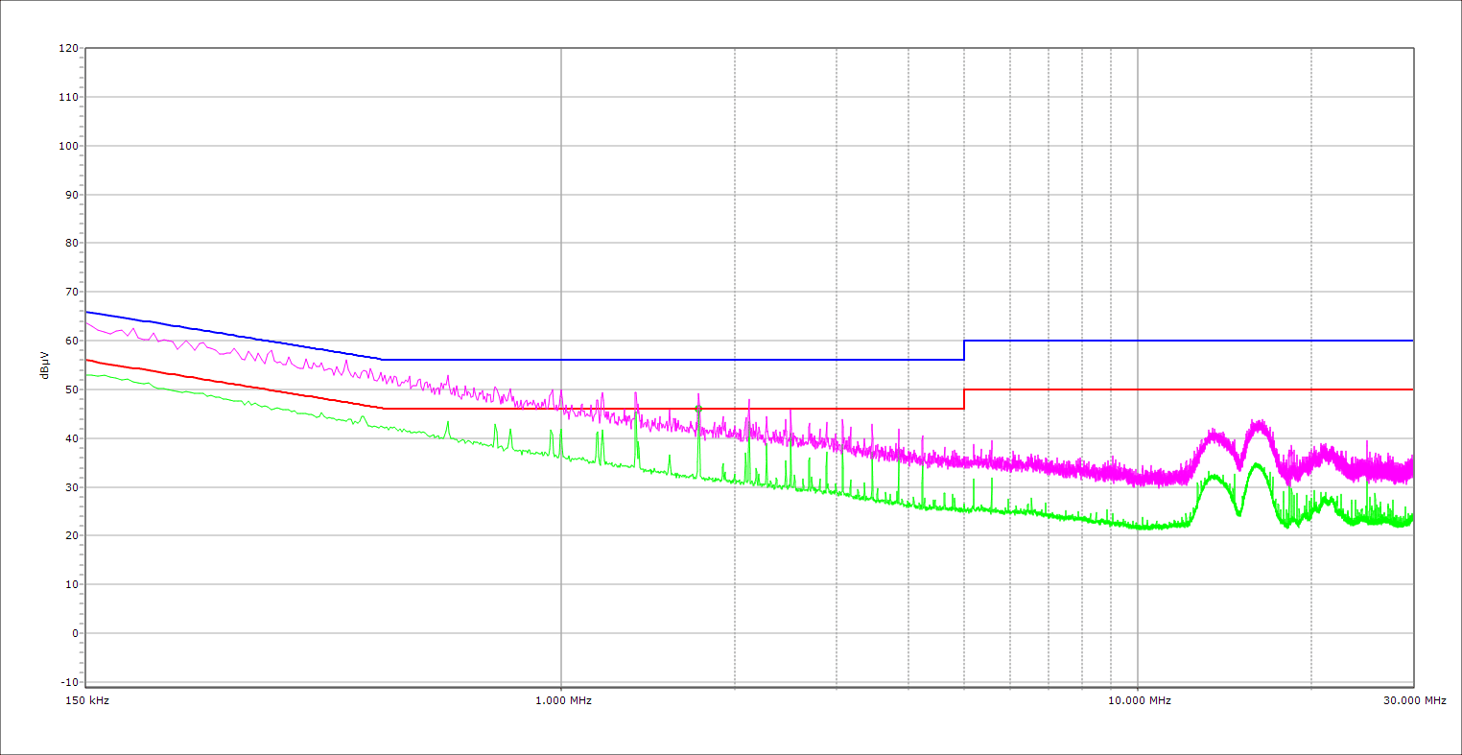Select the blue limit line's flat 60 dBµV segment
Image resolution: width=1462 pixels, height=755 pixels.
[1190, 341]
